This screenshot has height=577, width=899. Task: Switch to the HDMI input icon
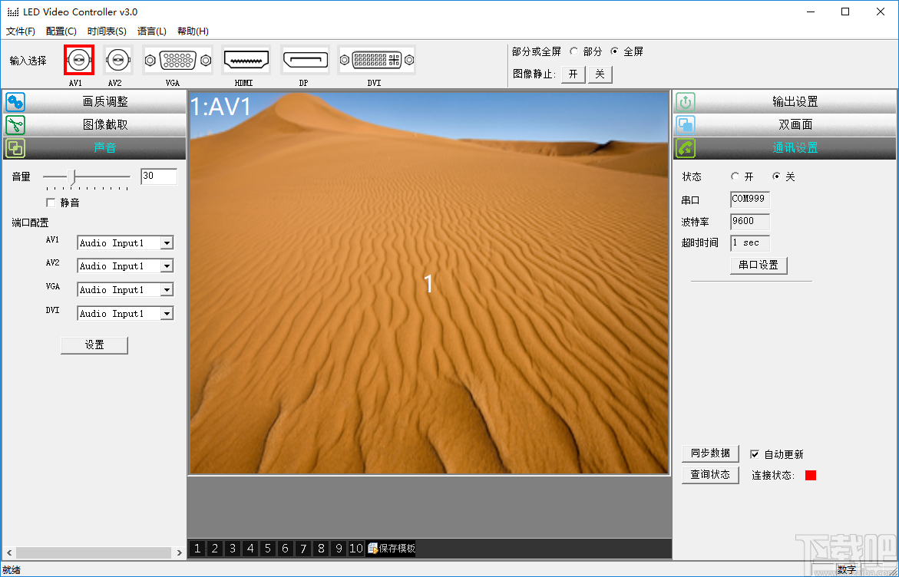pyautogui.click(x=246, y=60)
